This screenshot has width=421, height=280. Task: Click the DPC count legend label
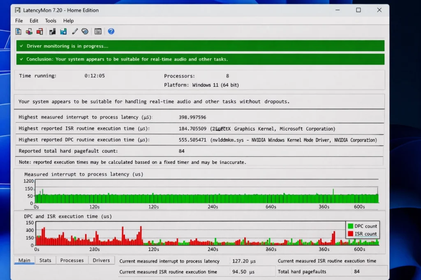[x=365, y=226]
